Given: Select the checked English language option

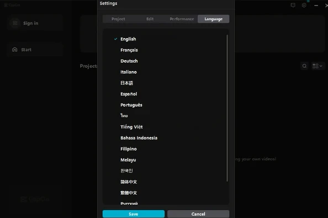Looking at the screenshot, I should (128, 39).
